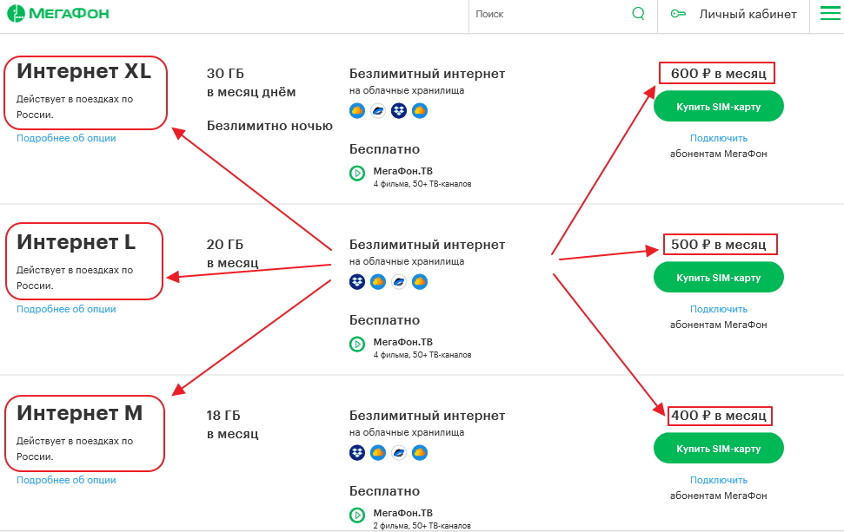
Task: Click Подключить link for Интернет M plan
Action: 719,480
